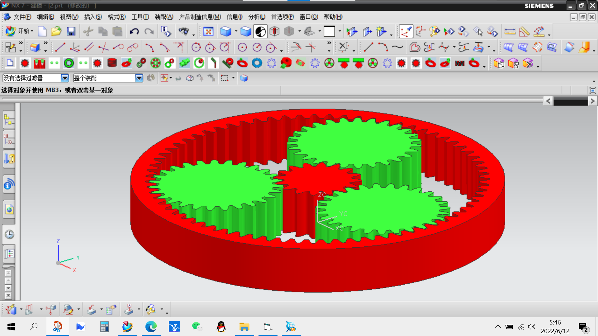
Task: Open File Explorer from taskbar
Action: (244, 327)
